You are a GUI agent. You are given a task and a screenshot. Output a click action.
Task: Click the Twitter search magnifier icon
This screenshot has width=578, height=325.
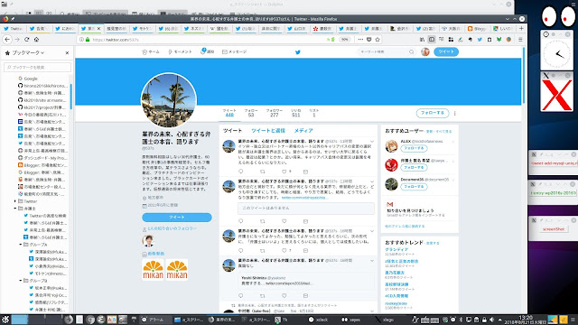coord(412,52)
